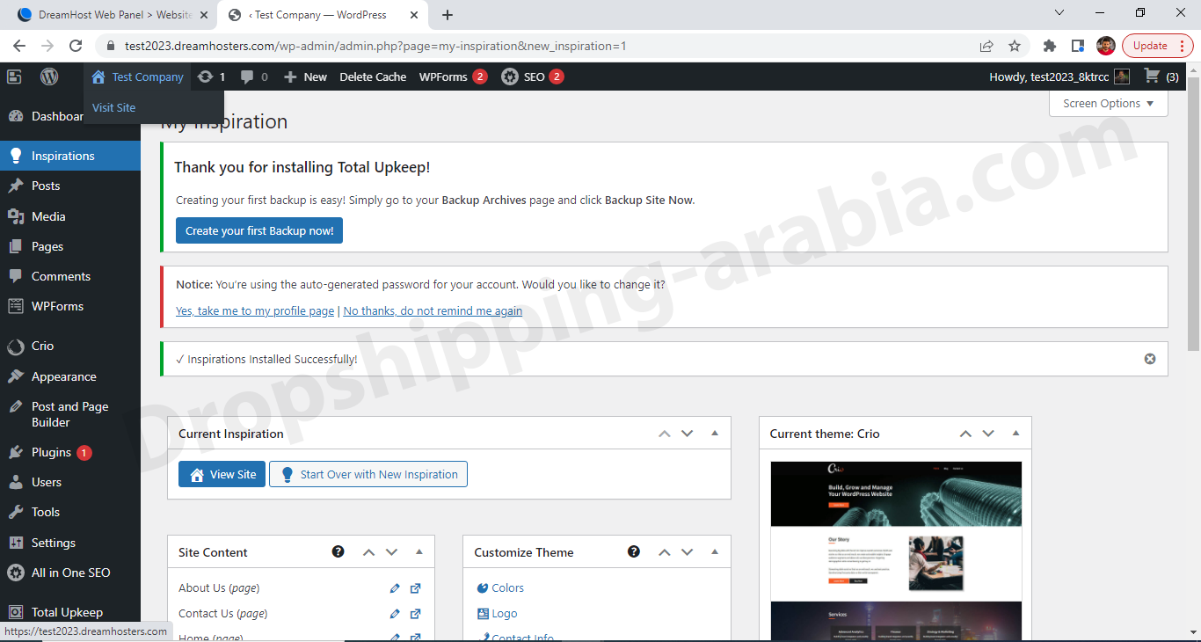Open help icon in Site Content panel
Viewport: 1201px width, 642px height.
coord(338,551)
